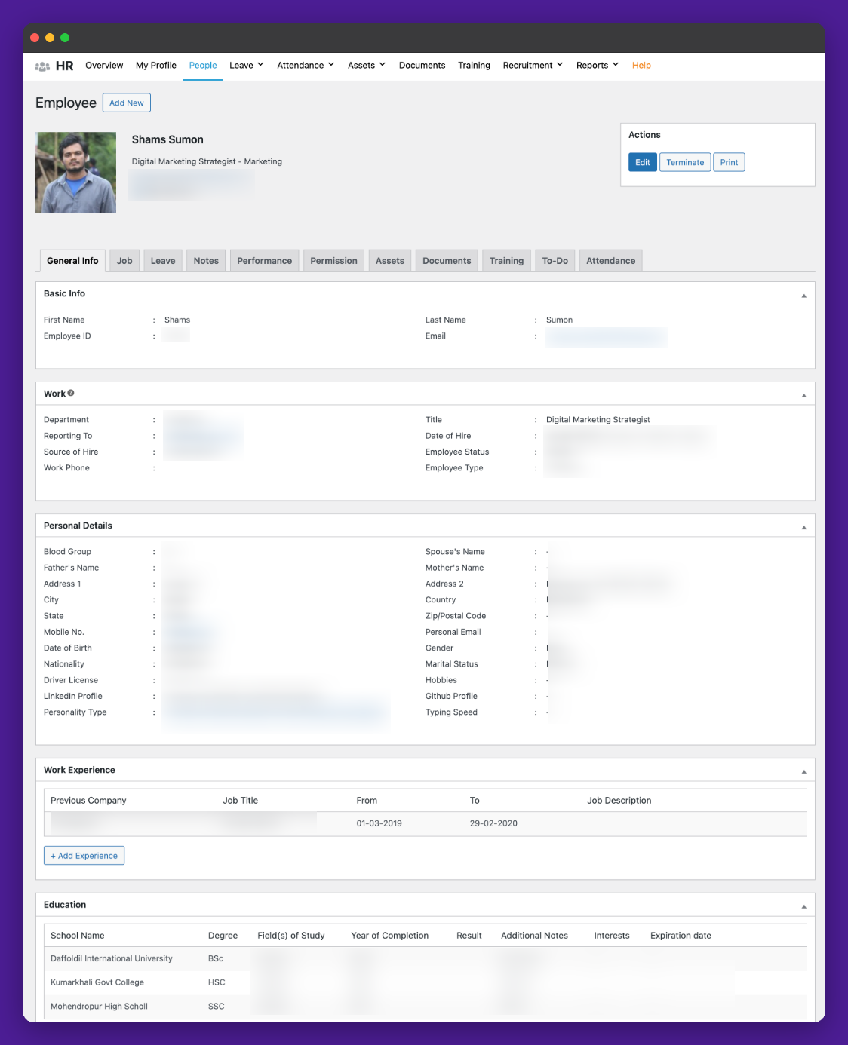Viewport: 848px width, 1045px height.
Task: Click the Terminate button
Action: tap(684, 162)
